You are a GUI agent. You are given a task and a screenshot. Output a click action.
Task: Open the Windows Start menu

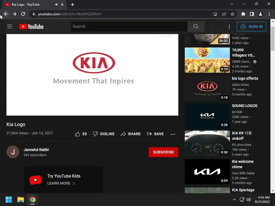click(x=9, y=200)
